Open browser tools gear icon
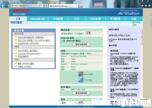The width and height of the screenshot is (152, 108). pyautogui.click(x=150, y=6)
